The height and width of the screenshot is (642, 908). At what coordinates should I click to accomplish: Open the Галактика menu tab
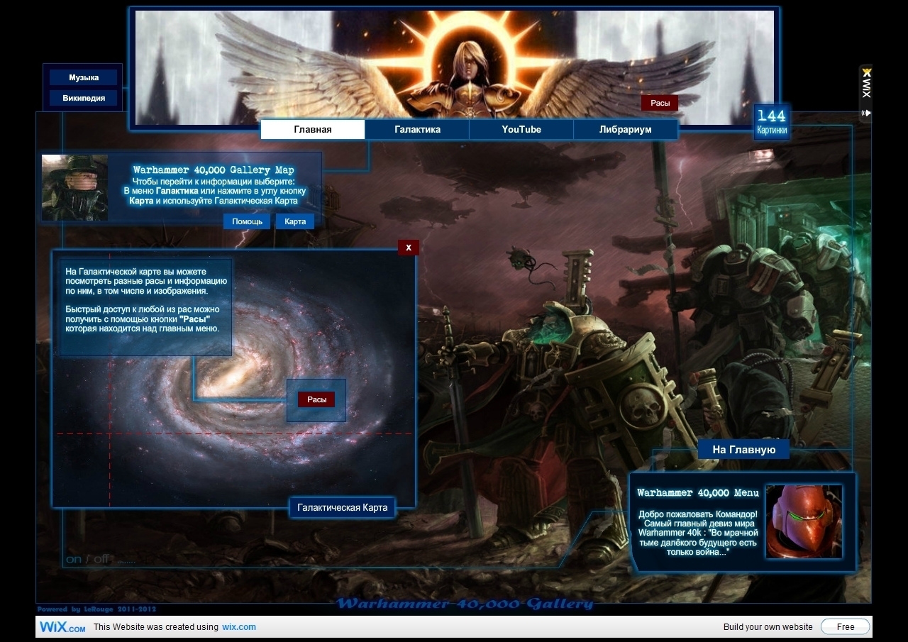tap(417, 130)
